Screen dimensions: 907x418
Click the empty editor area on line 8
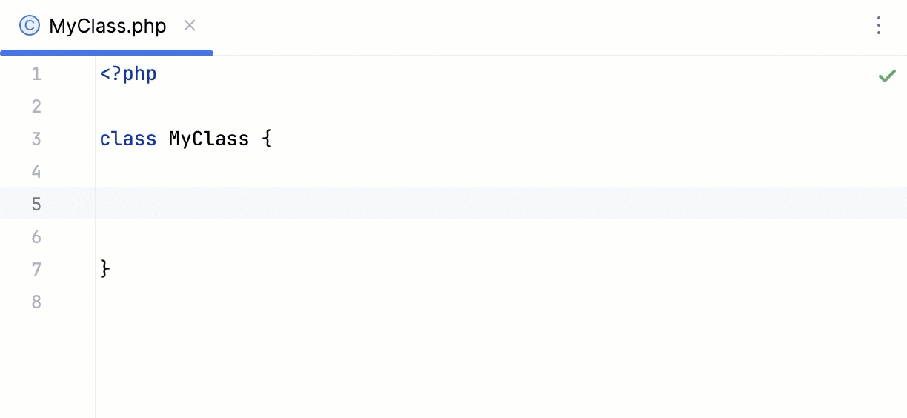tap(445, 302)
